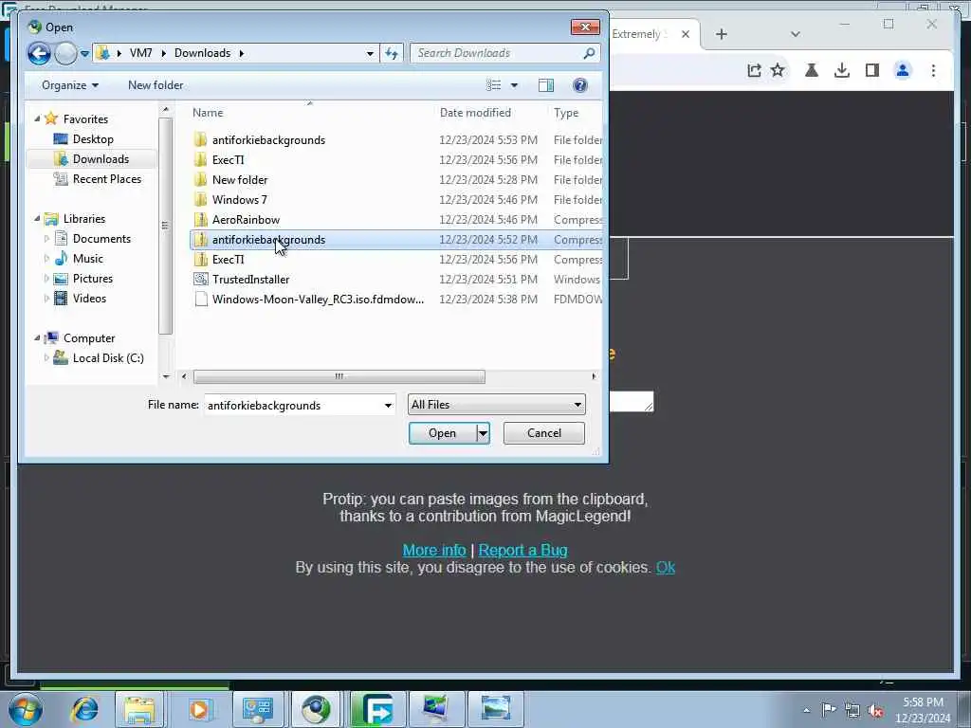Change view using the view icon
The image size is (971, 728).
(x=493, y=85)
